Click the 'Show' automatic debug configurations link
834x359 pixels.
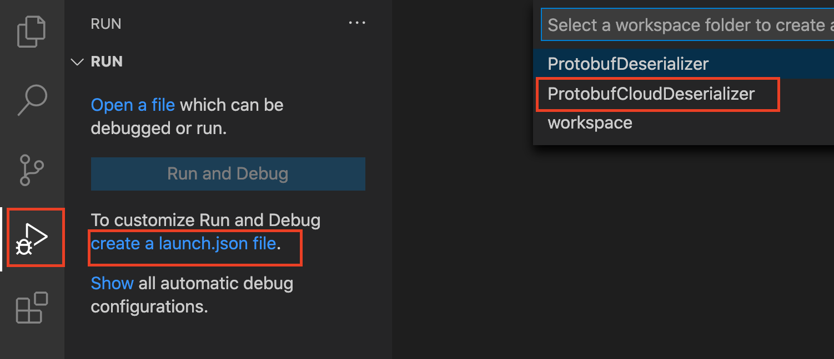point(112,283)
